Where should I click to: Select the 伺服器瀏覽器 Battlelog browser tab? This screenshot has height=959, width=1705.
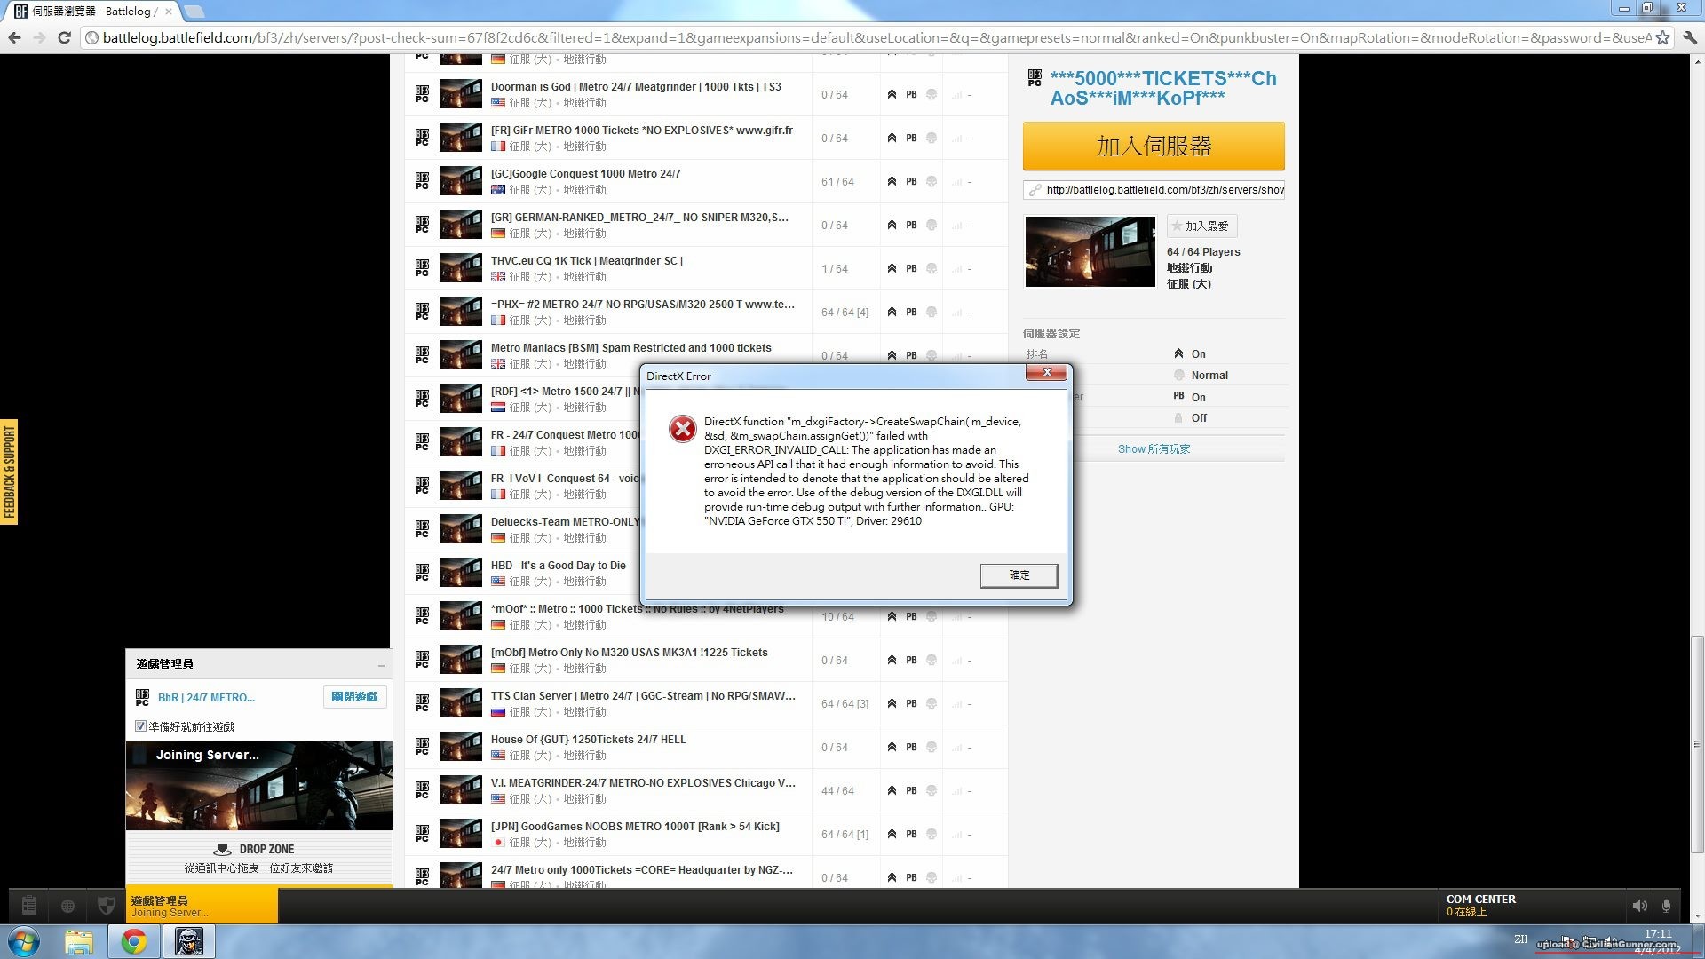(x=89, y=12)
